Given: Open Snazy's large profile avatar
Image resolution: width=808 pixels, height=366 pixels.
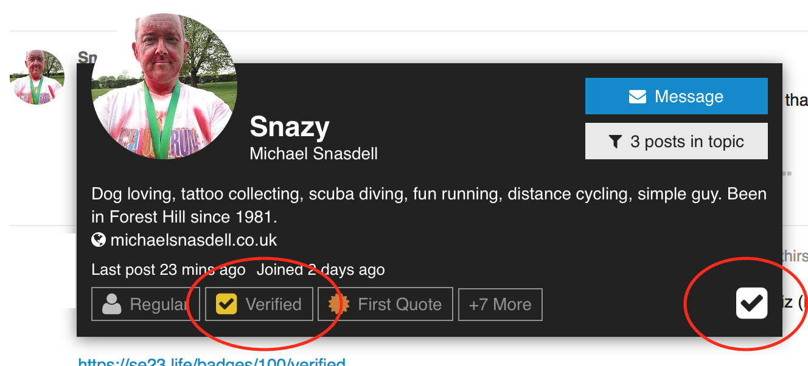Looking at the screenshot, I should [164, 86].
